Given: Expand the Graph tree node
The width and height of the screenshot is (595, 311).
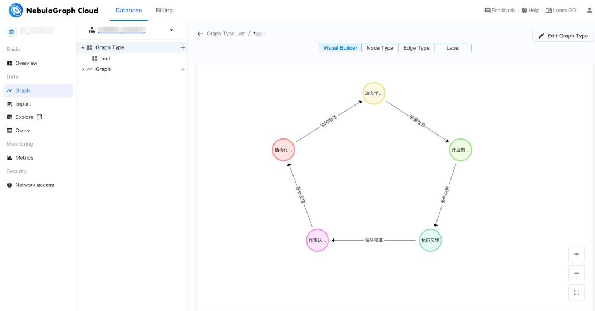Looking at the screenshot, I should pos(83,69).
